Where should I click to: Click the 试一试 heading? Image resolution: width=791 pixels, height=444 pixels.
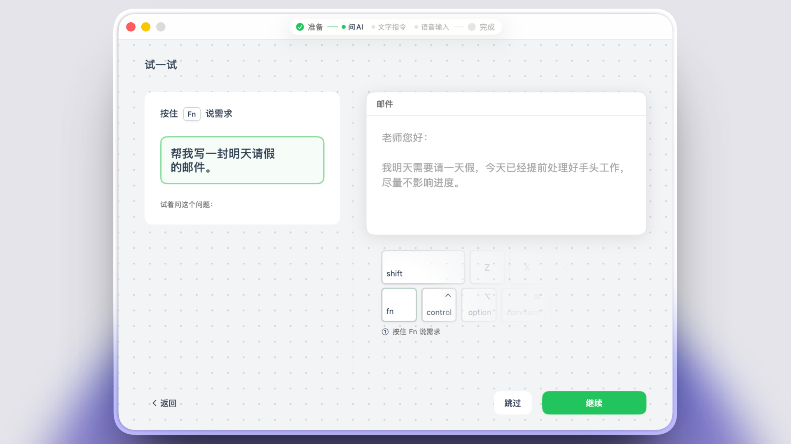(x=161, y=65)
